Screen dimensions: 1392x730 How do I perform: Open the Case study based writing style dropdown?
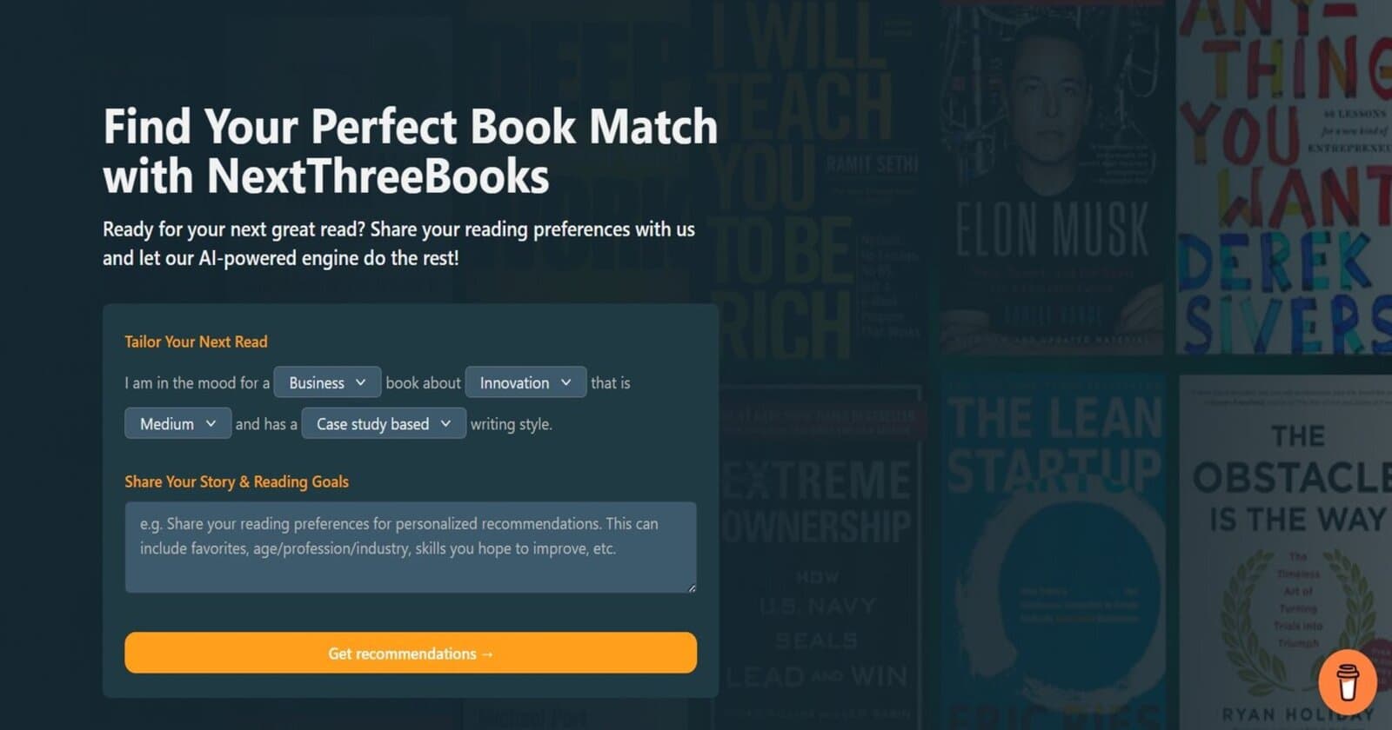pos(383,423)
